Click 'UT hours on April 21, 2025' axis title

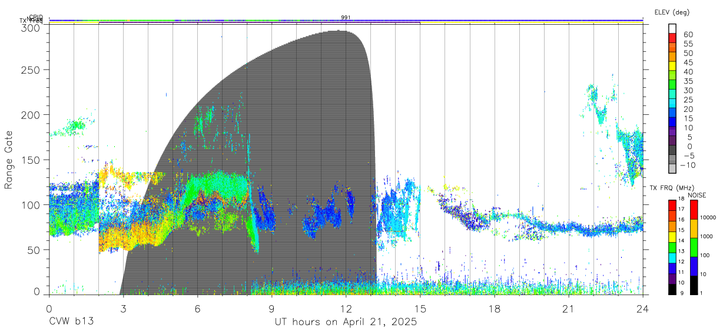[346, 322]
